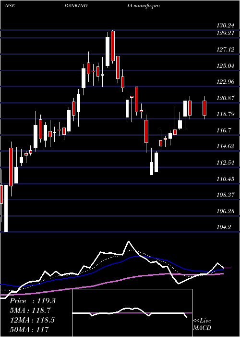This screenshot has height=337, width=240.
Task: Click the 50MA : 117 readout
Action: point(29,329)
